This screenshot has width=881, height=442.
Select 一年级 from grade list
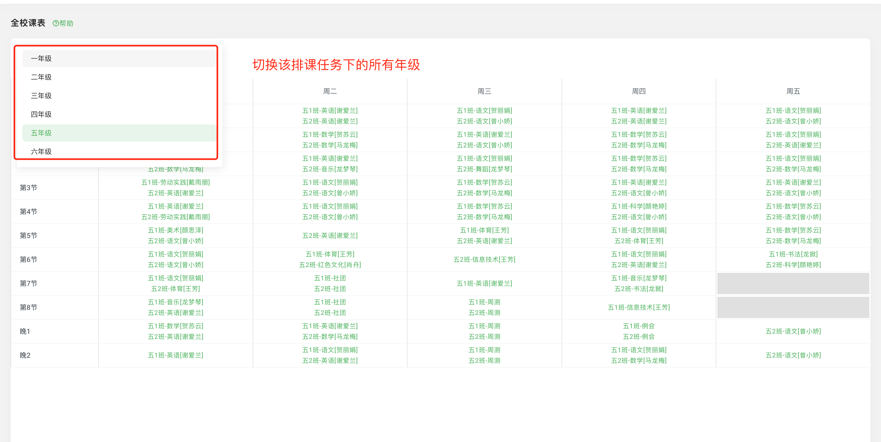pos(41,59)
